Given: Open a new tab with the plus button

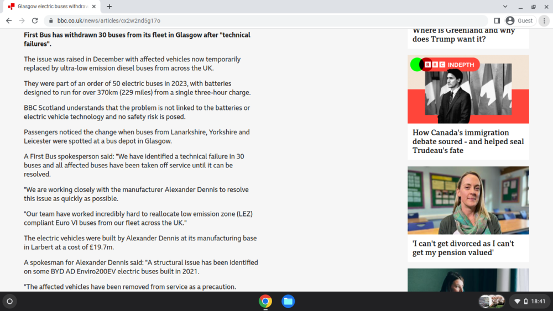Looking at the screenshot, I should tap(109, 6).
